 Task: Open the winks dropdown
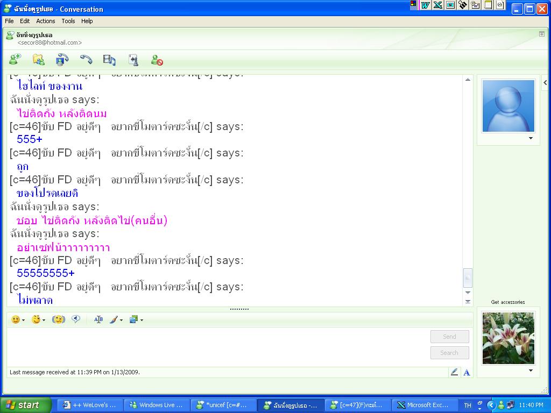point(43,320)
